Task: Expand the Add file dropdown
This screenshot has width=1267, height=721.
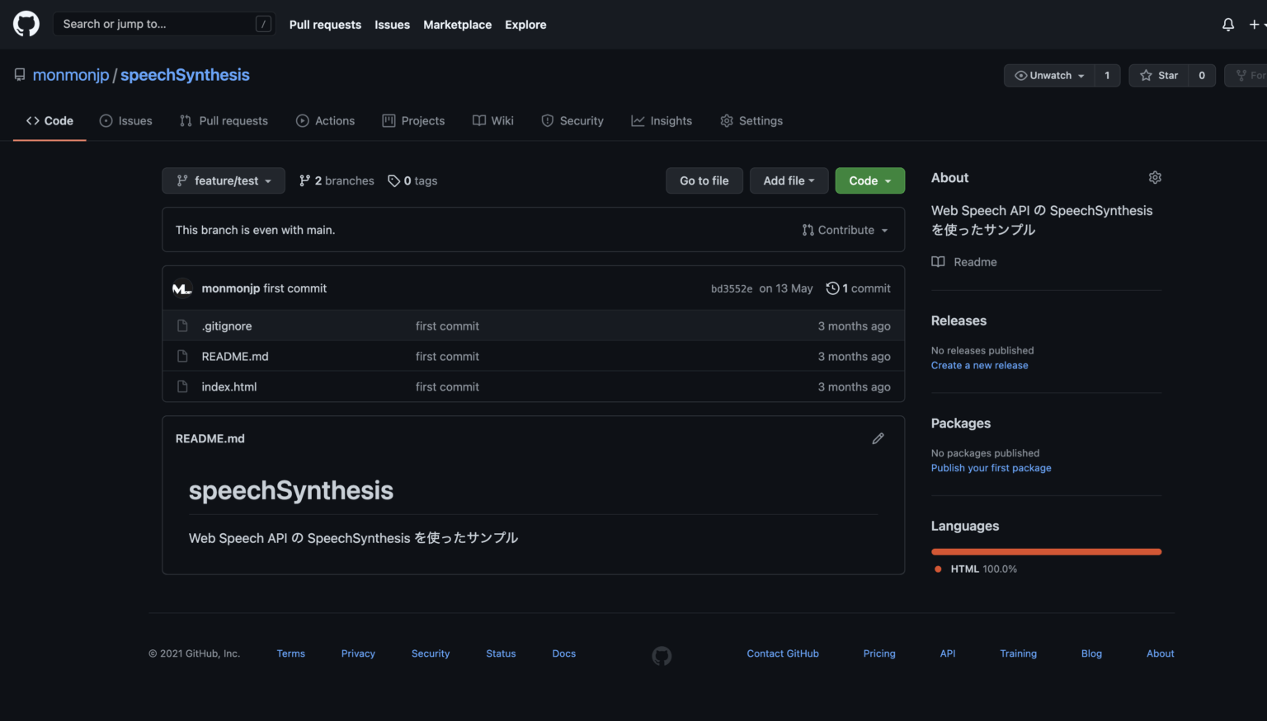Action: click(789, 180)
